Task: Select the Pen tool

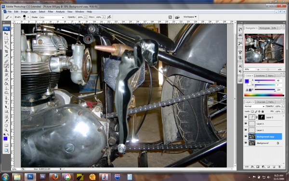Action: tap(6, 98)
